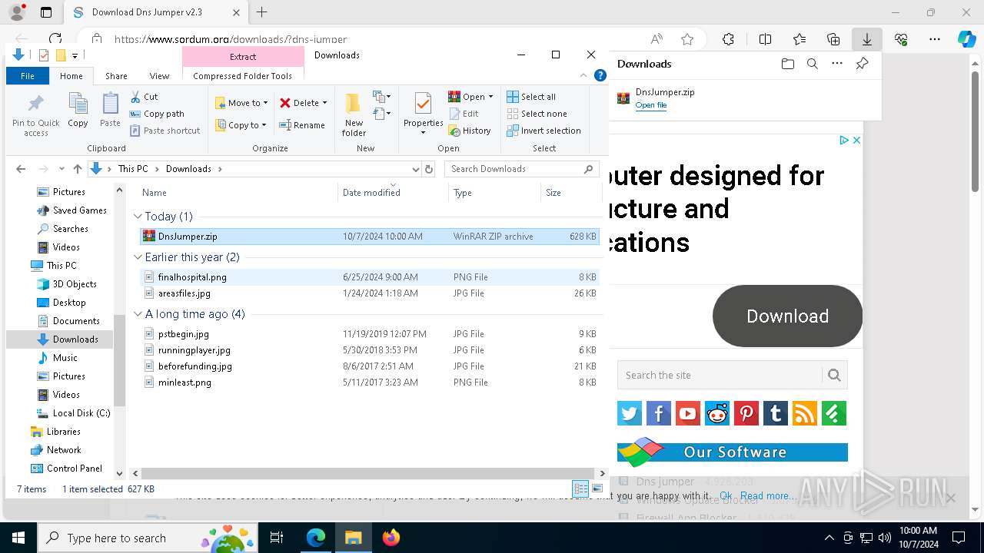Click Read more cookie link
This screenshot has width=984, height=553.
pyautogui.click(x=768, y=495)
